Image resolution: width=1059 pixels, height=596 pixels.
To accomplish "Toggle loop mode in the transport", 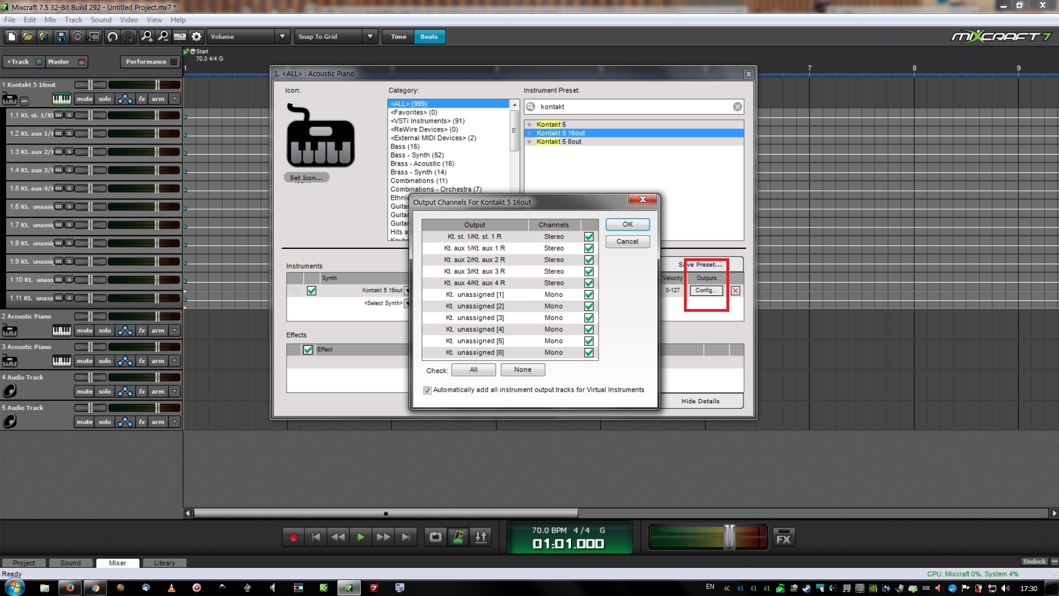I will pyautogui.click(x=436, y=537).
